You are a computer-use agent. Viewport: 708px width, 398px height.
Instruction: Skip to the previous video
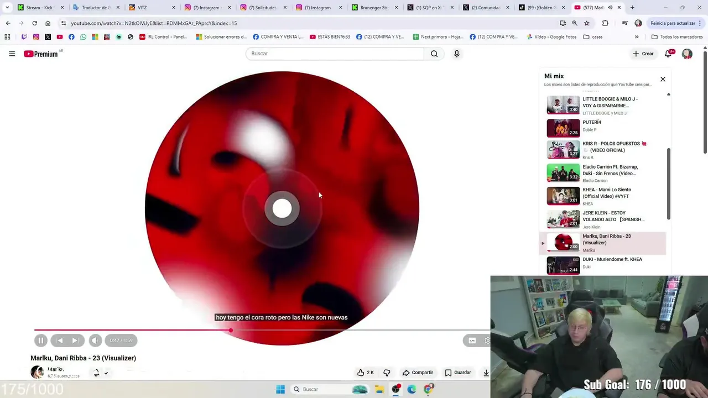pyautogui.click(x=60, y=341)
